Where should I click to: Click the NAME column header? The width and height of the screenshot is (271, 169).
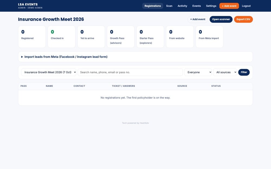[x=49, y=86]
